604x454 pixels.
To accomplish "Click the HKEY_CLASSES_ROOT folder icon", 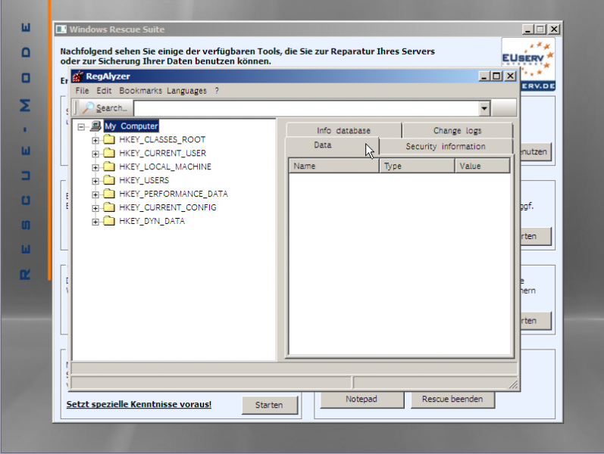I will coord(109,139).
